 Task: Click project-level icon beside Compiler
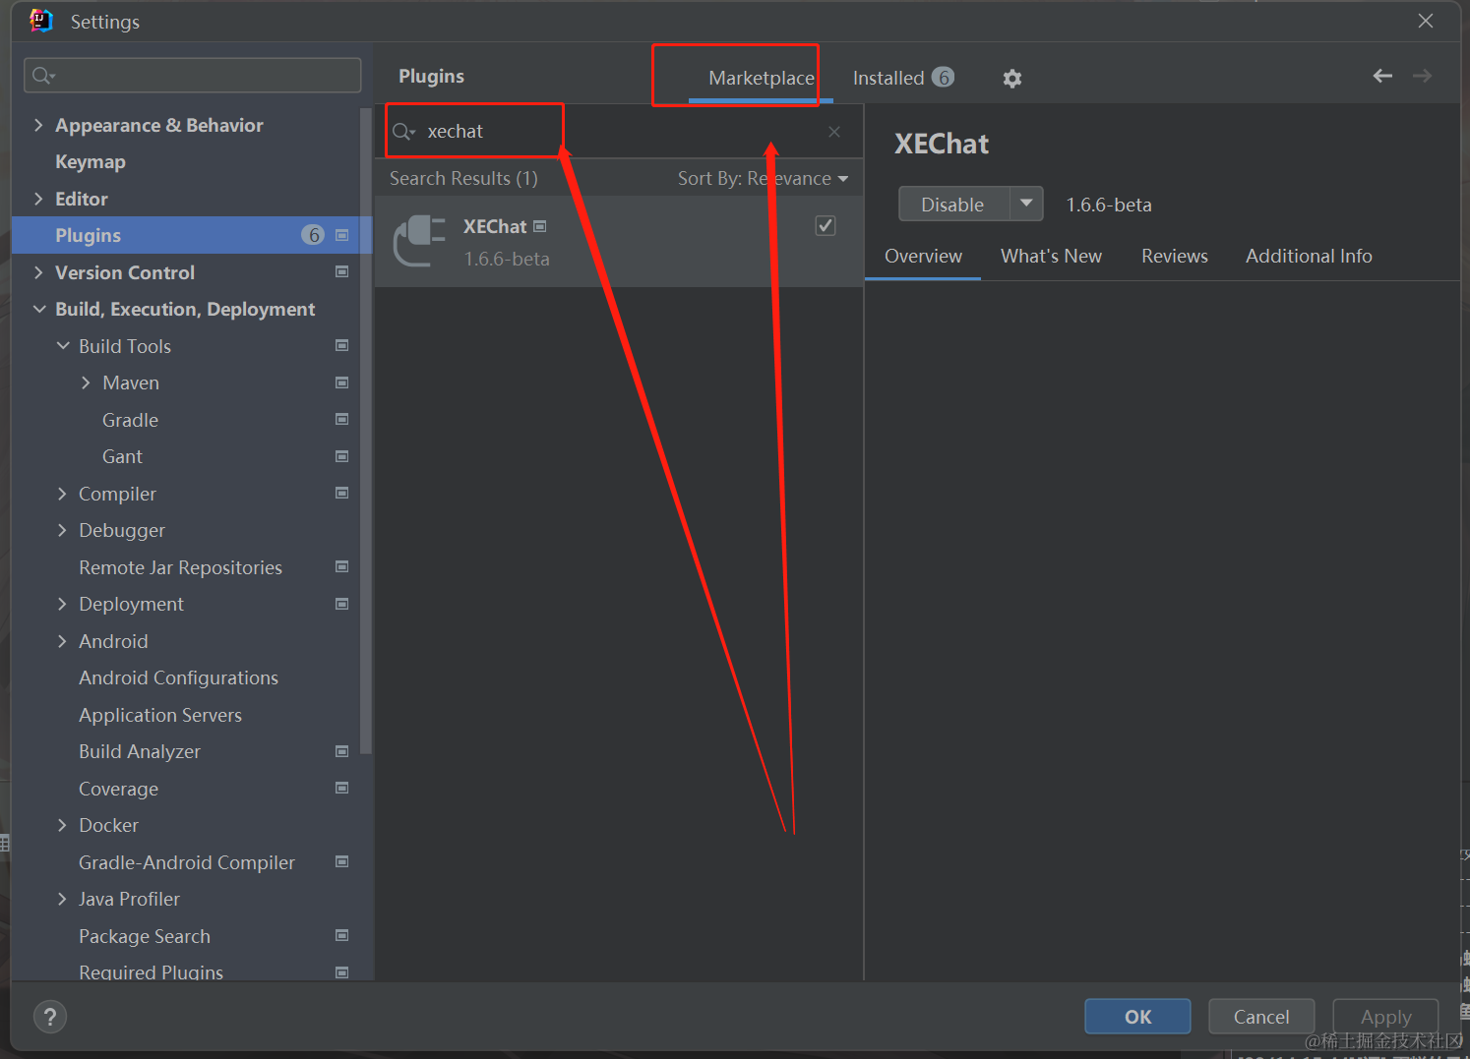[x=342, y=493]
